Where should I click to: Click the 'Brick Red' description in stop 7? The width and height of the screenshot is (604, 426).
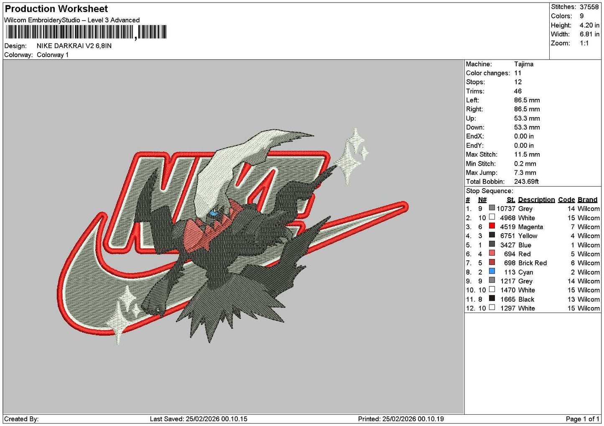[x=533, y=263]
